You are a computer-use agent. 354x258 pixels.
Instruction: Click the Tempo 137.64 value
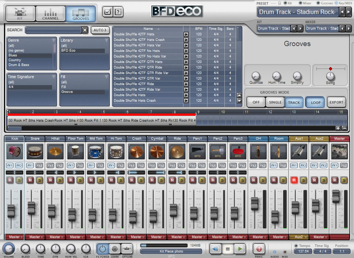[x=303, y=251]
